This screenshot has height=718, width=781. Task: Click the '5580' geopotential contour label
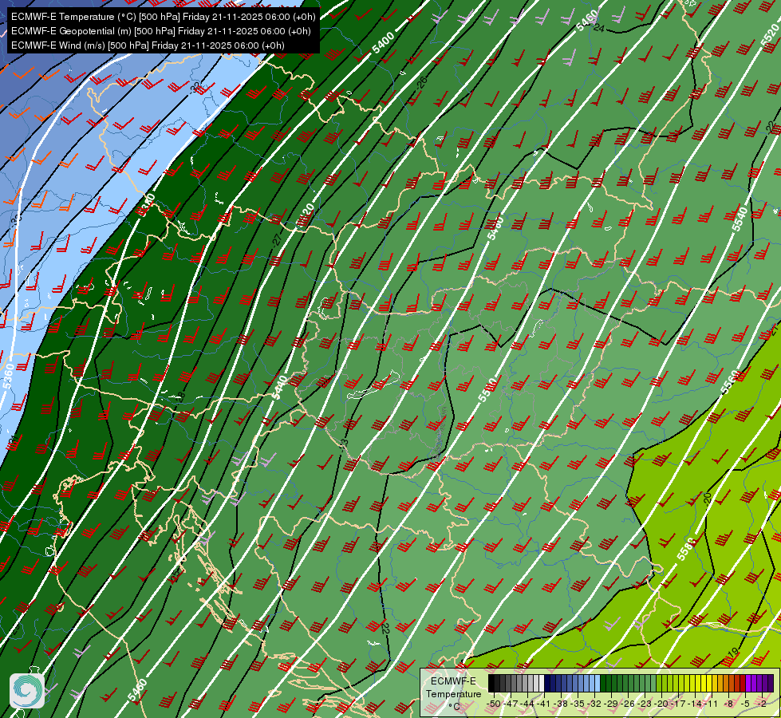(686, 549)
